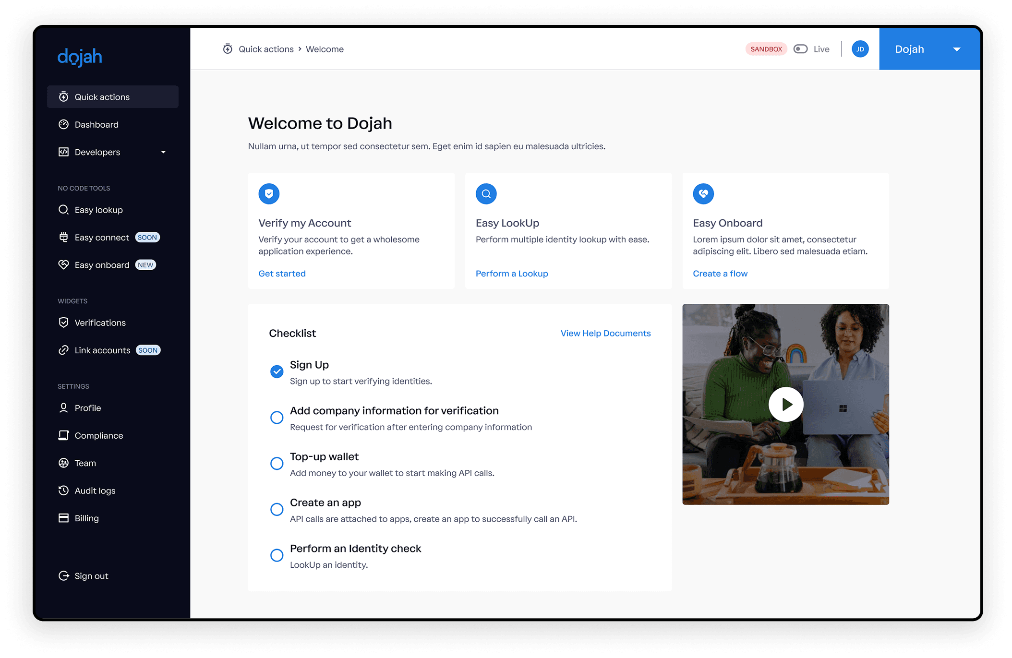Click the Perform a Lookup link
This screenshot has height=658, width=1012.
click(512, 274)
